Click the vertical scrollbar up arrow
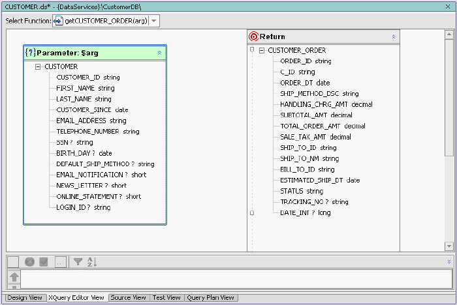The image size is (457, 305). pyautogui.click(x=449, y=35)
